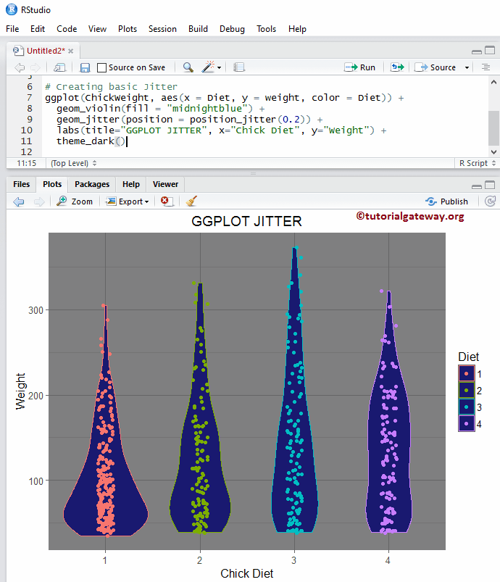Compile report notebook icon
Screen dimensions: 500x582
pos(239,67)
